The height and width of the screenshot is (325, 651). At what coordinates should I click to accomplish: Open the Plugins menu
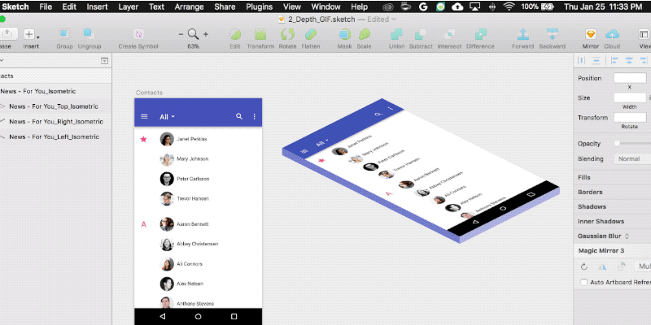(x=259, y=6)
